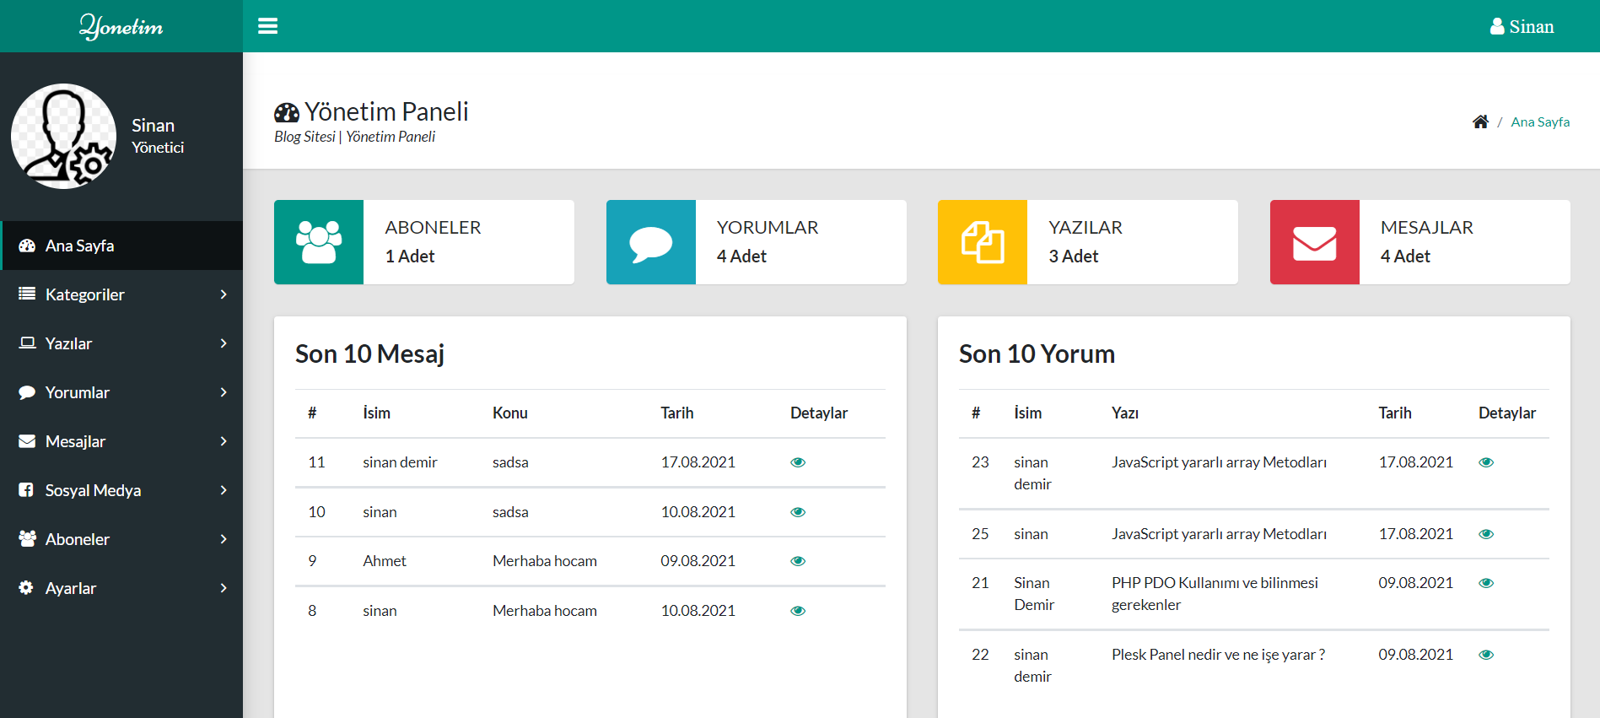The height and width of the screenshot is (718, 1600).
Task: View details of comment 21 eye icon
Action: point(1486,583)
